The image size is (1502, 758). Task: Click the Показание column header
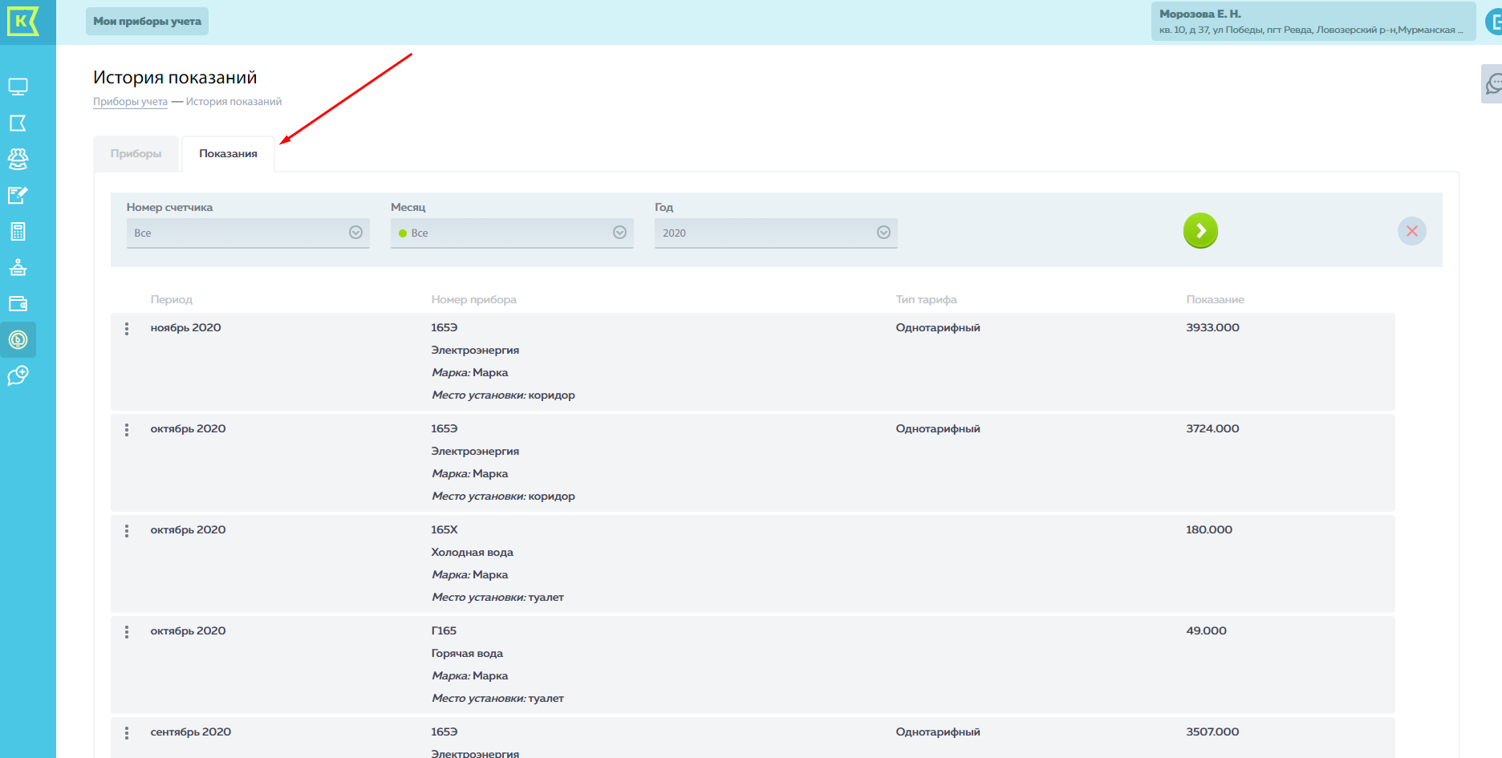1215,300
